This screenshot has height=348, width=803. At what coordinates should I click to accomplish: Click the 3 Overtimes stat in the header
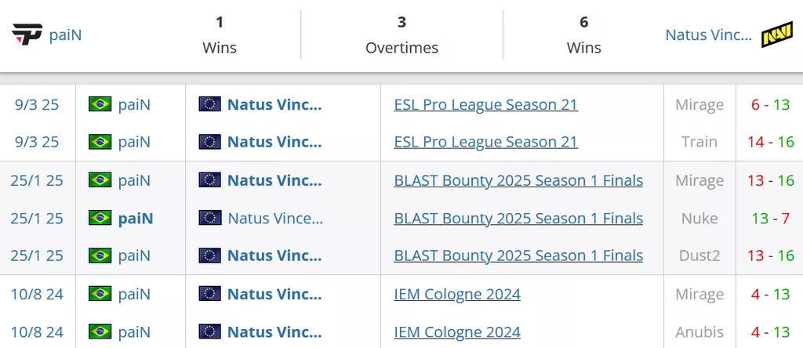(x=401, y=35)
